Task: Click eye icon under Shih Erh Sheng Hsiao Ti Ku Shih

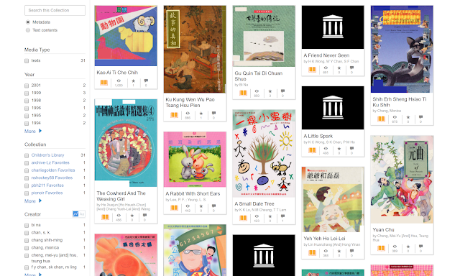Action: point(395,117)
